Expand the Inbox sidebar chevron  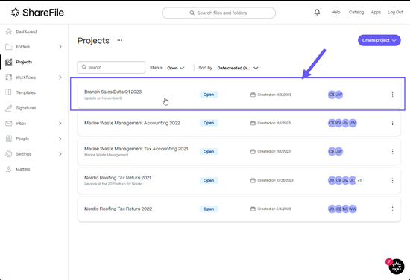(x=60, y=124)
